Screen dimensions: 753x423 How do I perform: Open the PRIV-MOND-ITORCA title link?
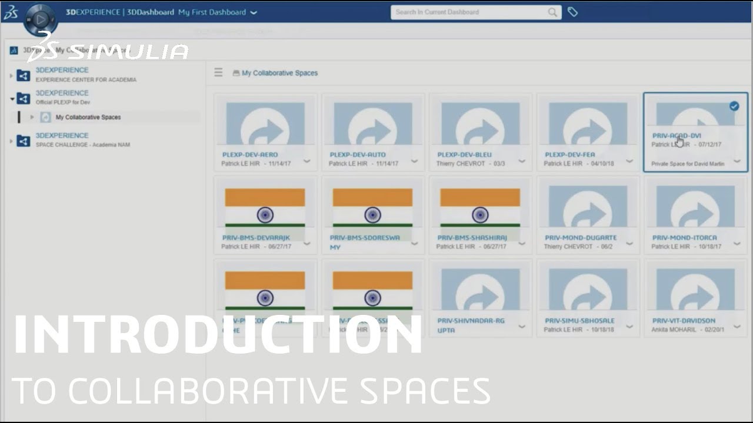pyautogui.click(x=685, y=238)
